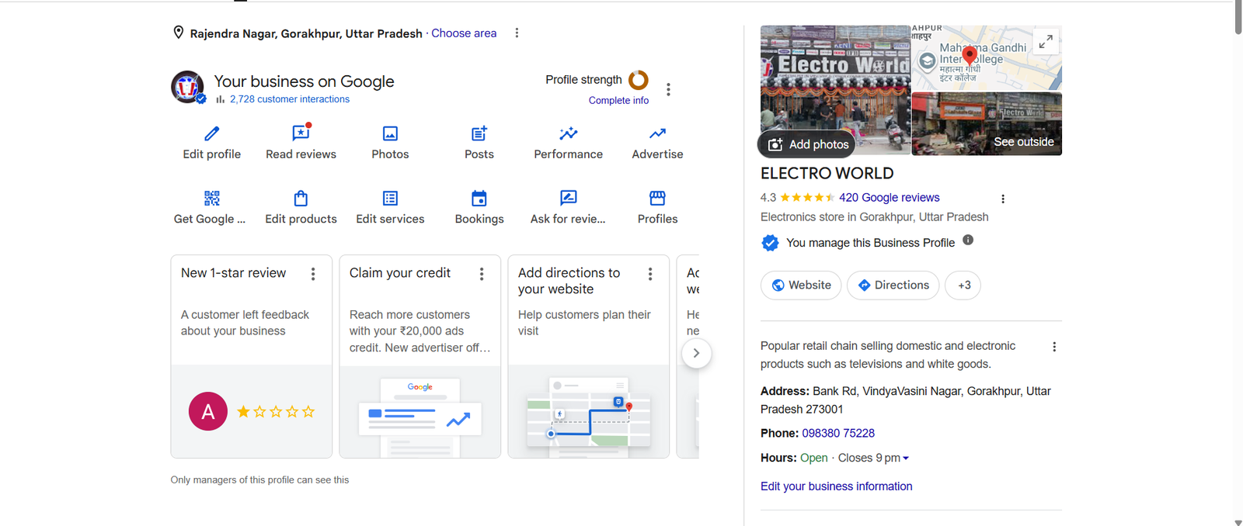
Task: Click the reviewer avatar letter A
Action: pyautogui.click(x=208, y=412)
